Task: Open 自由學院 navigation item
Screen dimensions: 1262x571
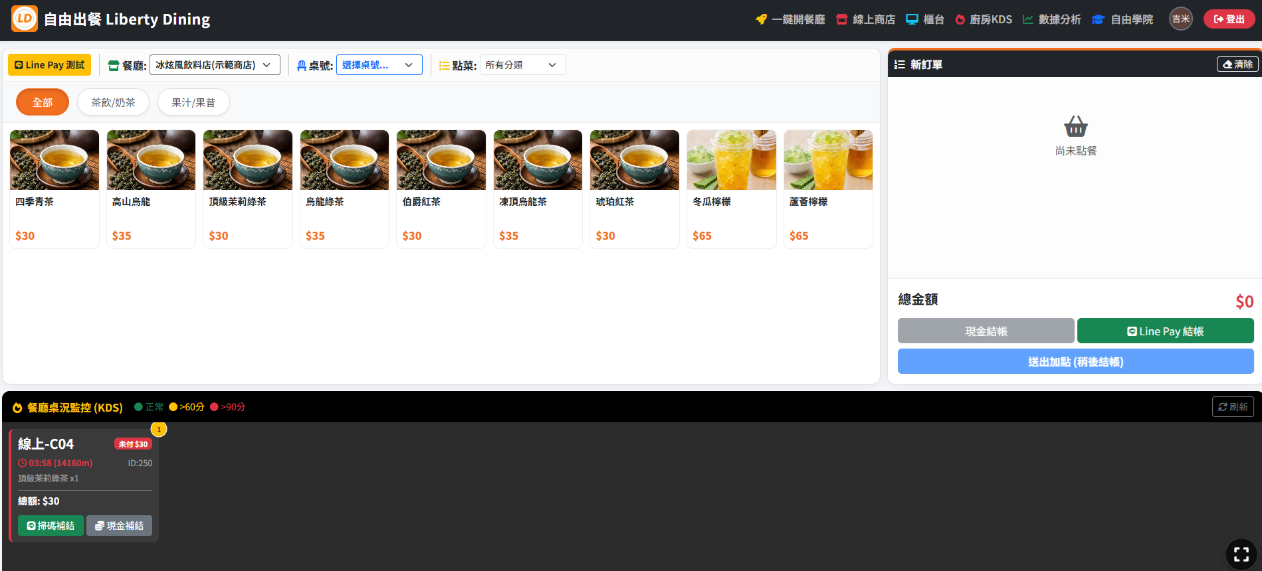Action: click(1122, 19)
